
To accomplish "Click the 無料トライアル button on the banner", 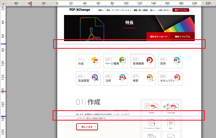I will pyautogui.click(x=182, y=37).
